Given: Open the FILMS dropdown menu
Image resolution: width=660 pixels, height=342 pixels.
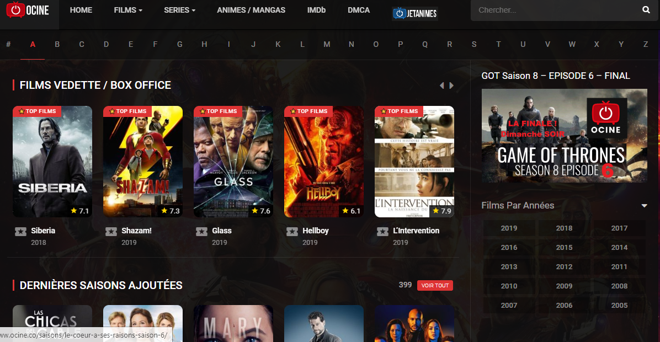Looking at the screenshot, I should [x=128, y=10].
